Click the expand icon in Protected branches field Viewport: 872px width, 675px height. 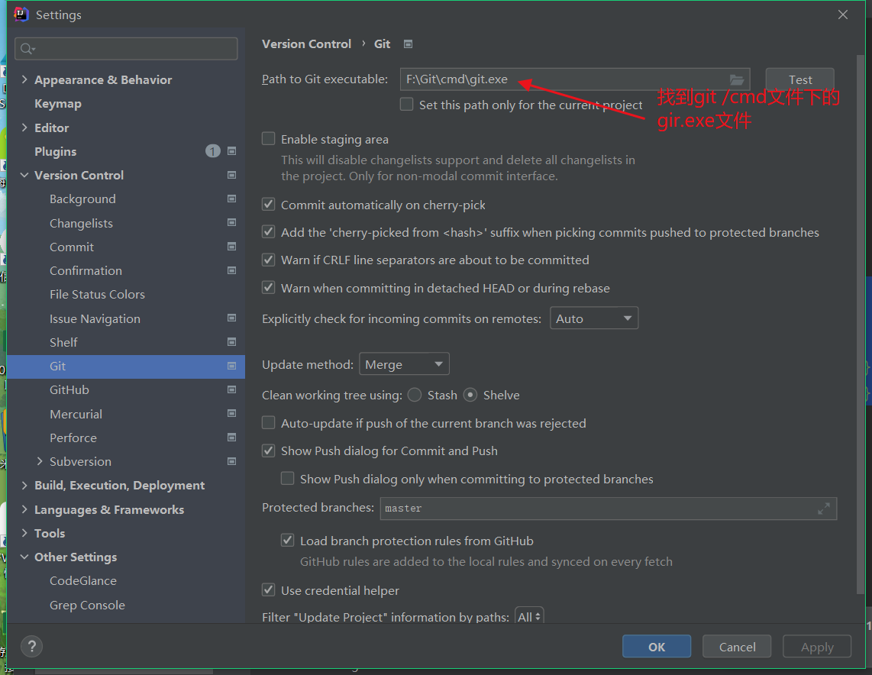pos(824,509)
